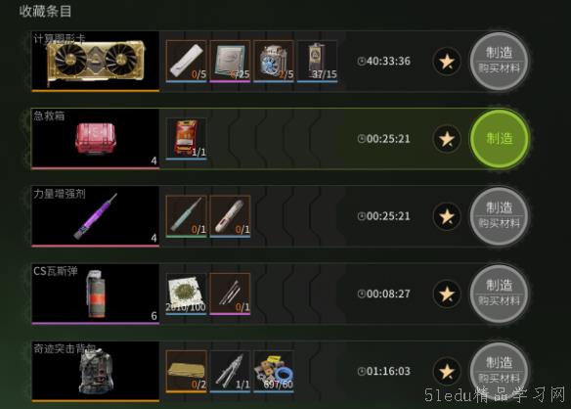The image size is (571, 409).
Task: Select the fabric cloth material 0/2
Action: pos(187,371)
